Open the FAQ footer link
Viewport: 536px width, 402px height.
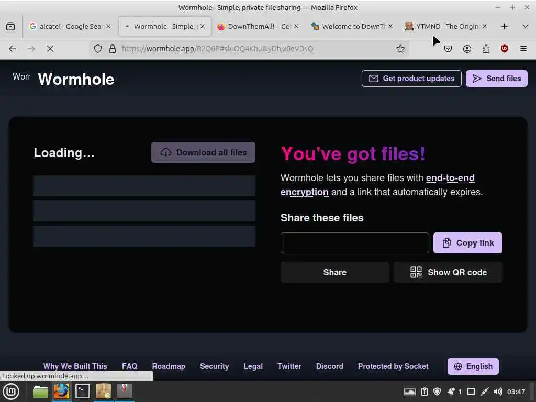(130, 366)
